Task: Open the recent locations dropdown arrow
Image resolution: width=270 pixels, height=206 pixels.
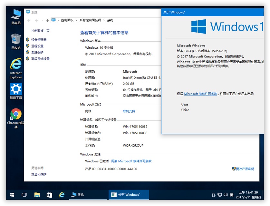Action: pos(42,20)
